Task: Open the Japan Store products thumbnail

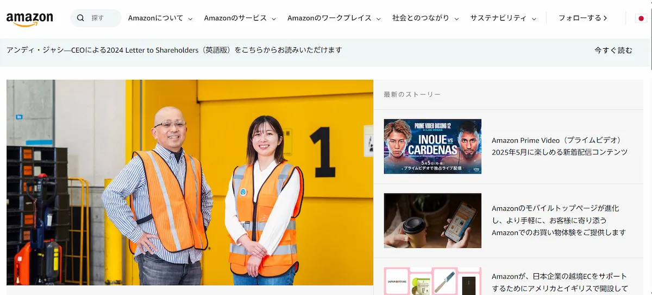Action: click(432, 281)
